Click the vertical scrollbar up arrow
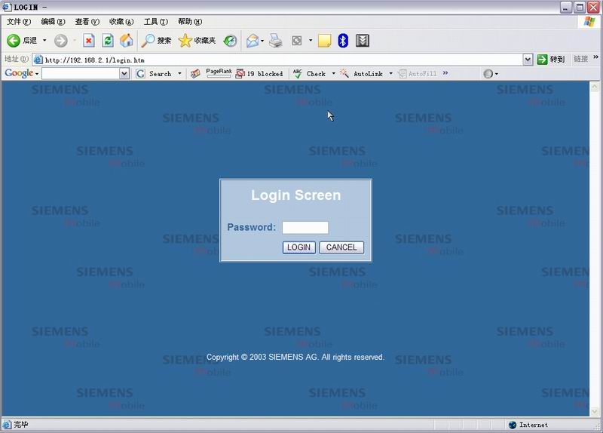The width and height of the screenshot is (603, 433). [595, 87]
